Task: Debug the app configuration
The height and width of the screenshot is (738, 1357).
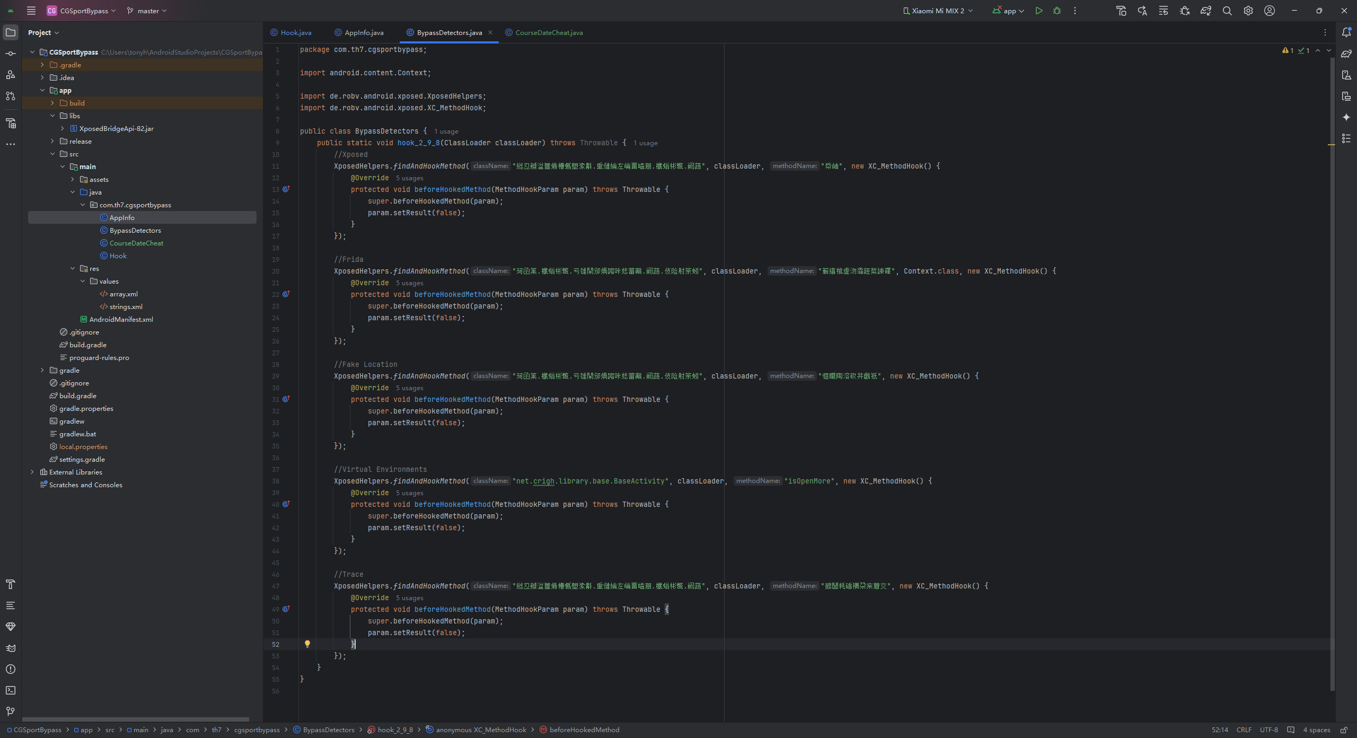Action: click(x=1057, y=11)
